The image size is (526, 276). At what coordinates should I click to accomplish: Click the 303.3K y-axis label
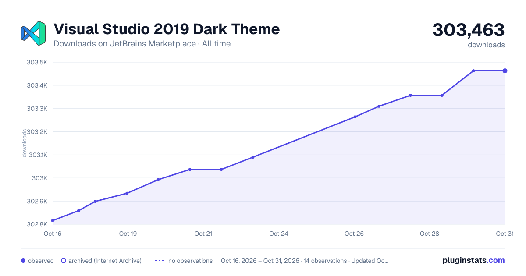pyautogui.click(x=37, y=109)
